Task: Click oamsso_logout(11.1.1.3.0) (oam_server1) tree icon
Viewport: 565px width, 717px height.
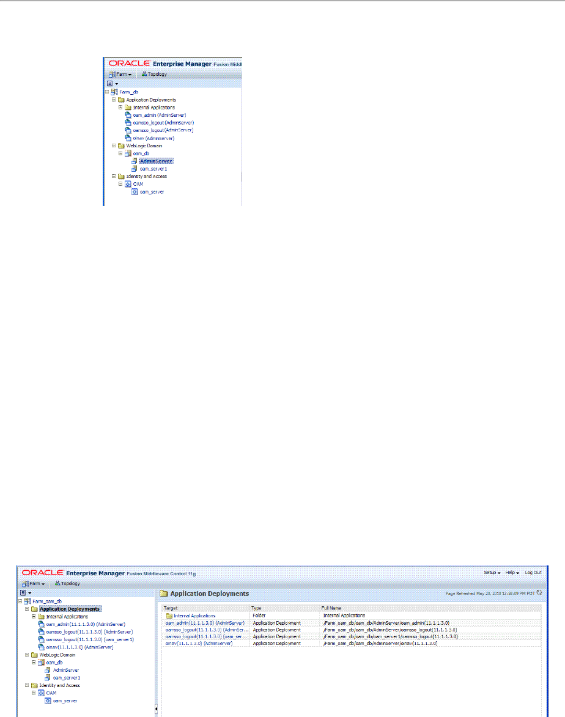Action: [x=41, y=639]
